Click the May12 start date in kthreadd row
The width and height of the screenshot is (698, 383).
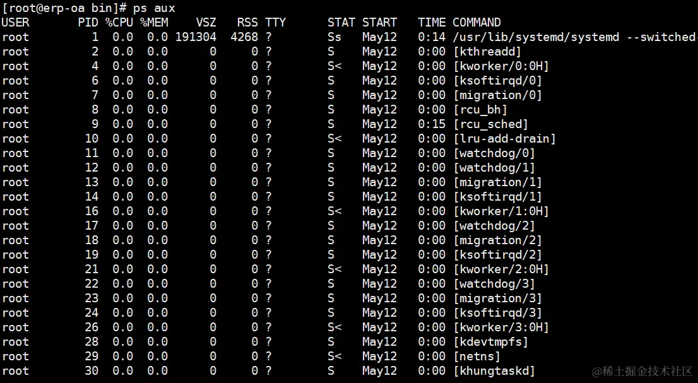point(379,52)
